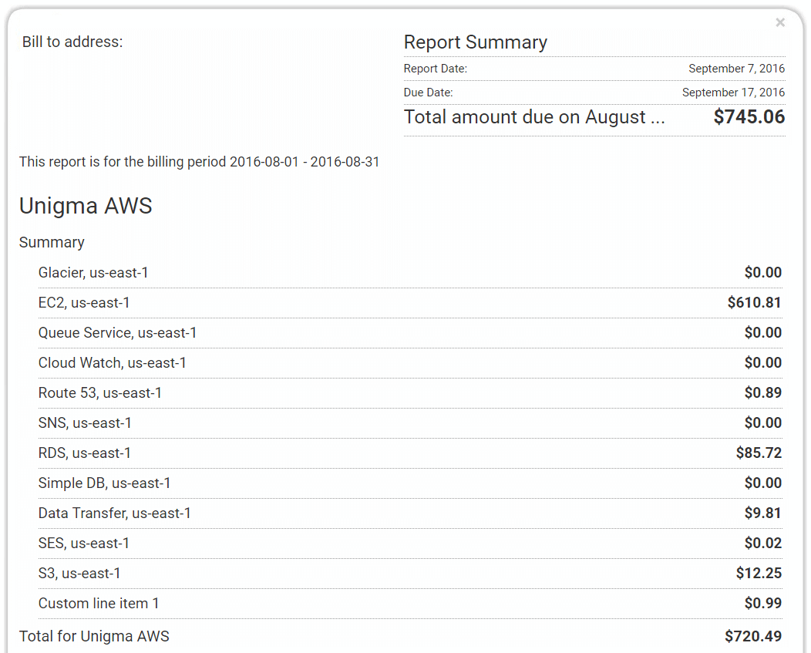Select the Glacier, us-east-1 line item

coord(410,273)
